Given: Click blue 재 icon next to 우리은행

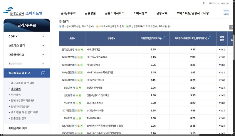Looking at the screenshot, I should click(x=74, y=103).
